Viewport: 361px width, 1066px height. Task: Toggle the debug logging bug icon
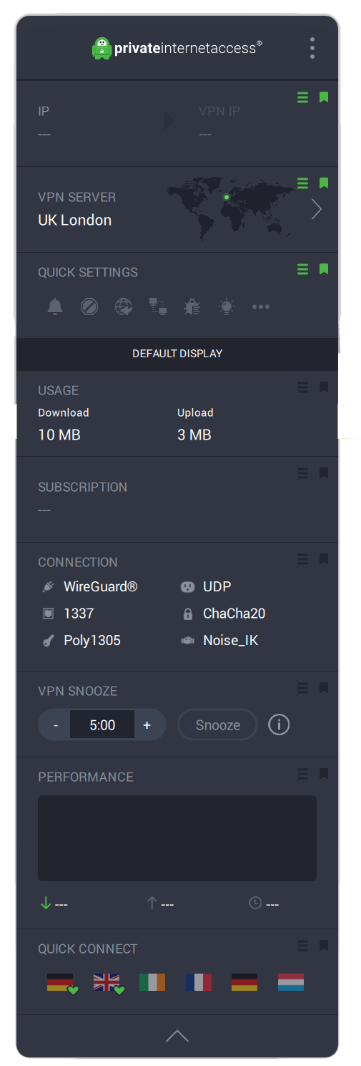pyautogui.click(x=192, y=307)
